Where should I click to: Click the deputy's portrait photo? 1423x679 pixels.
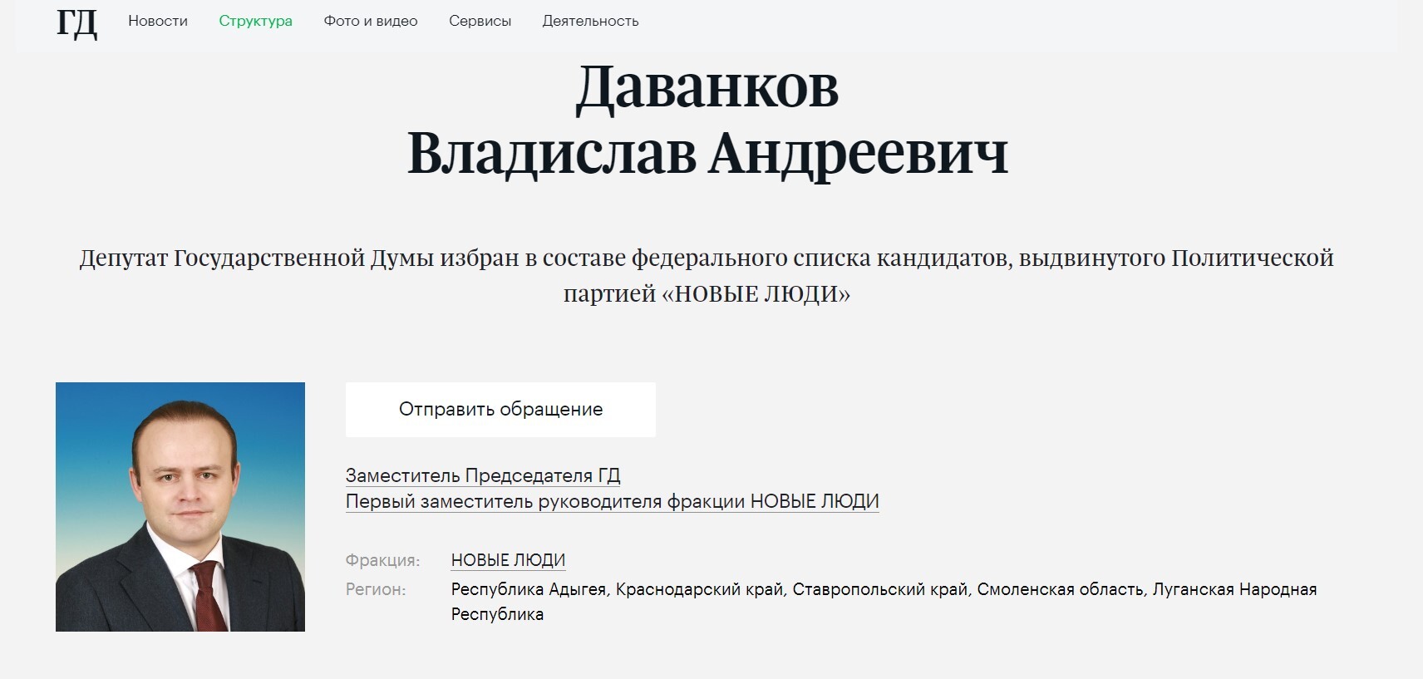click(x=180, y=507)
